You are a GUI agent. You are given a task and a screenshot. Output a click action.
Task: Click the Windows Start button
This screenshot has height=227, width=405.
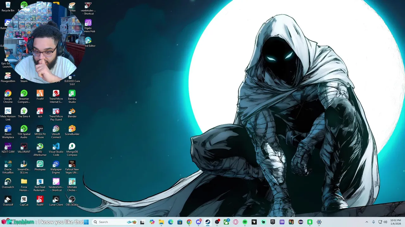coord(86,222)
